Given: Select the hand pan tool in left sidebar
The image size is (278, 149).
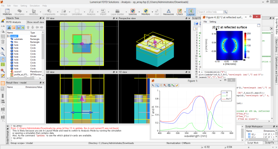Looking at the screenshot, I should (x=3, y=59).
